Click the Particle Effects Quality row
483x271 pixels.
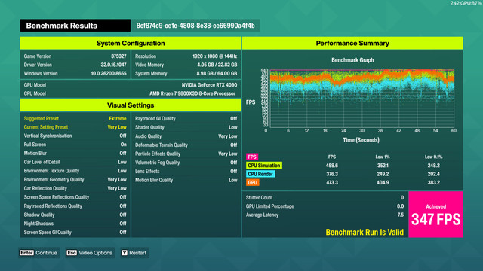[186, 154]
